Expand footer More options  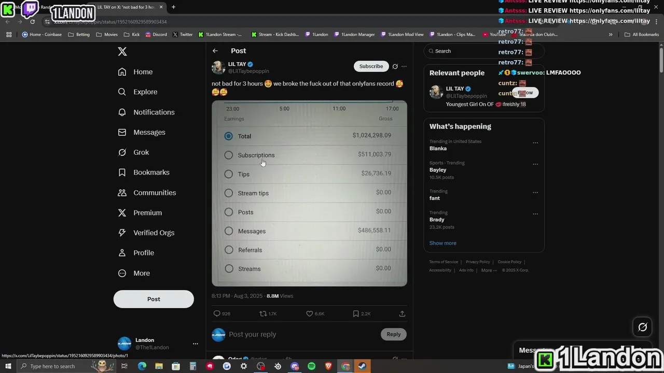coord(489,270)
